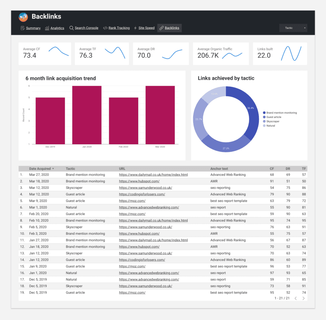Click the URL column header

pyautogui.click(x=122, y=169)
